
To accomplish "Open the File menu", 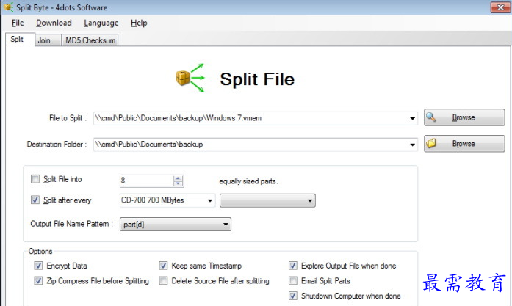I will tap(18, 23).
